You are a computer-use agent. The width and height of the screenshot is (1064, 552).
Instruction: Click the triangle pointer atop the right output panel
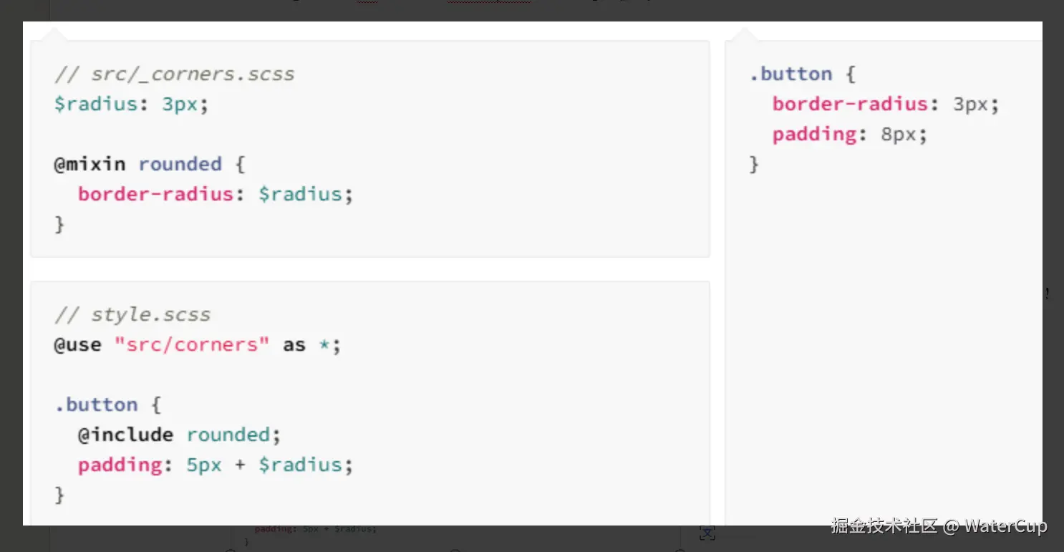(x=745, y=34)
